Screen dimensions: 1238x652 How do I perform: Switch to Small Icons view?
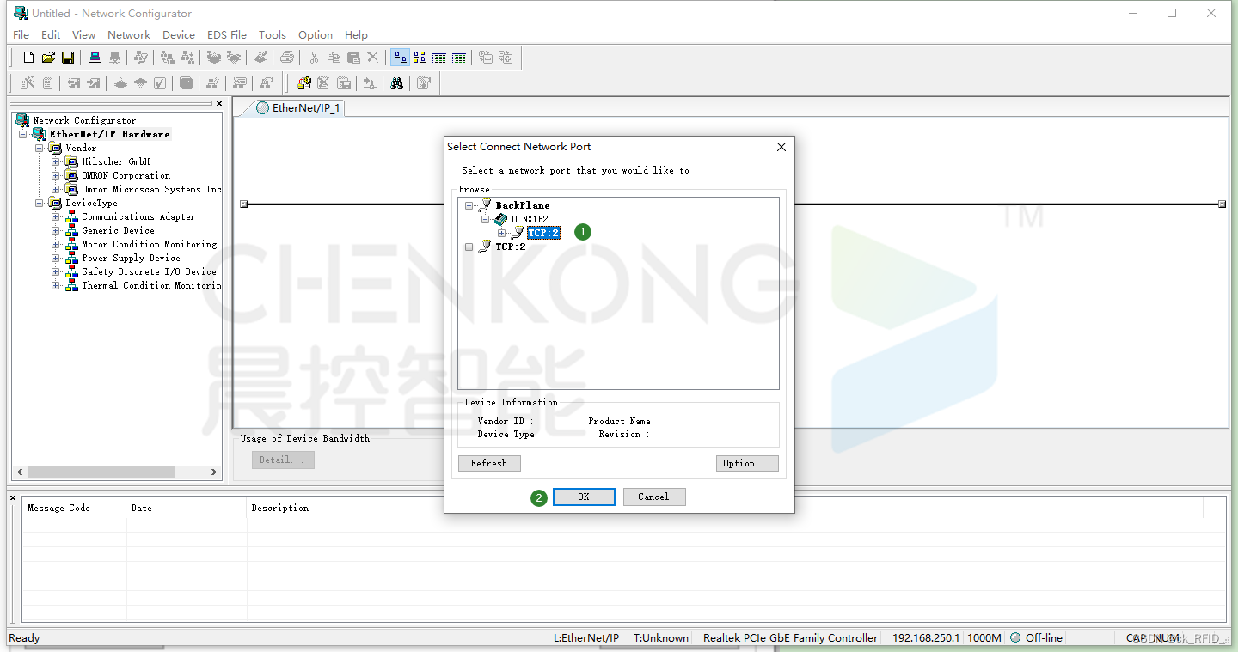click(420, 58)
